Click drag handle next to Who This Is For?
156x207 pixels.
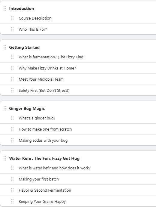click(12, 29)
